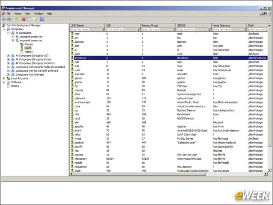Click the user icon beside mysql
Viewport: 273px width, 205px height.
coord(72,138)
